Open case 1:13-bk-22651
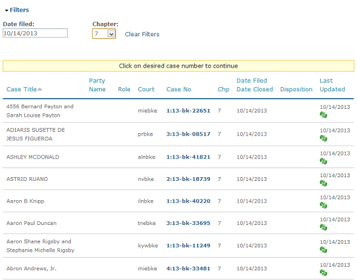The width and height of the screenshot is (357, 280). click(188, 111)
